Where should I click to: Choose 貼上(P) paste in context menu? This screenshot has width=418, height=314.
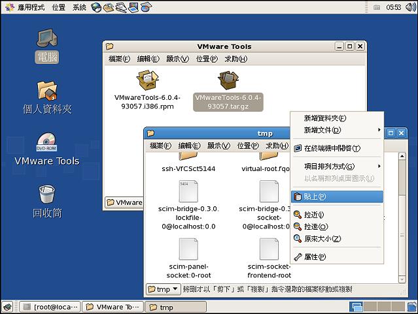click(337, 196)
